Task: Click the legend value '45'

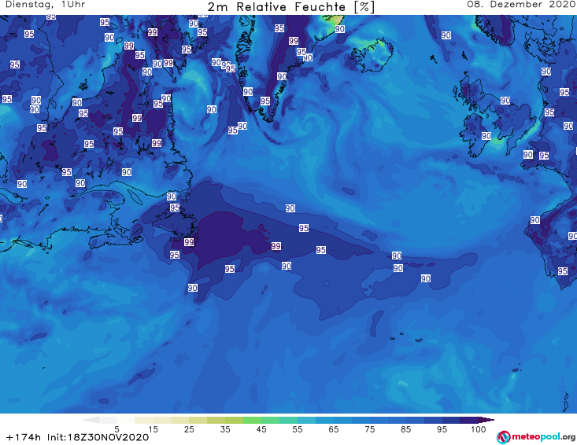Action: coord(261,429)
